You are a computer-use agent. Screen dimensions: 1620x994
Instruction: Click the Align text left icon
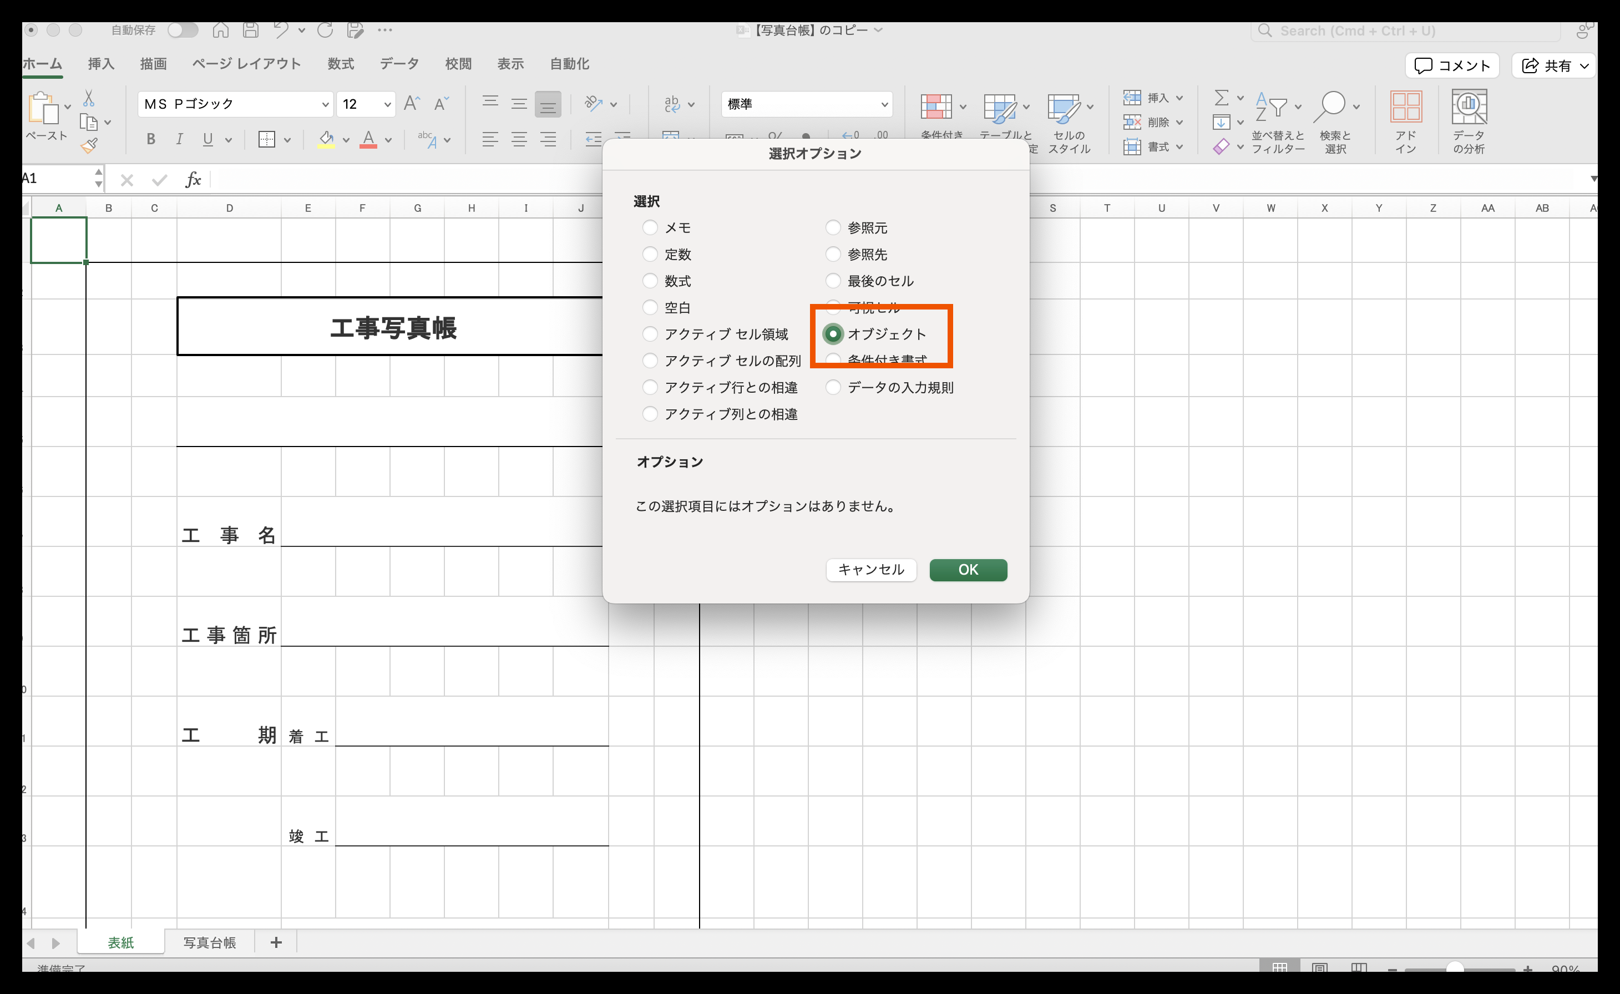click(x=490, y=139)
